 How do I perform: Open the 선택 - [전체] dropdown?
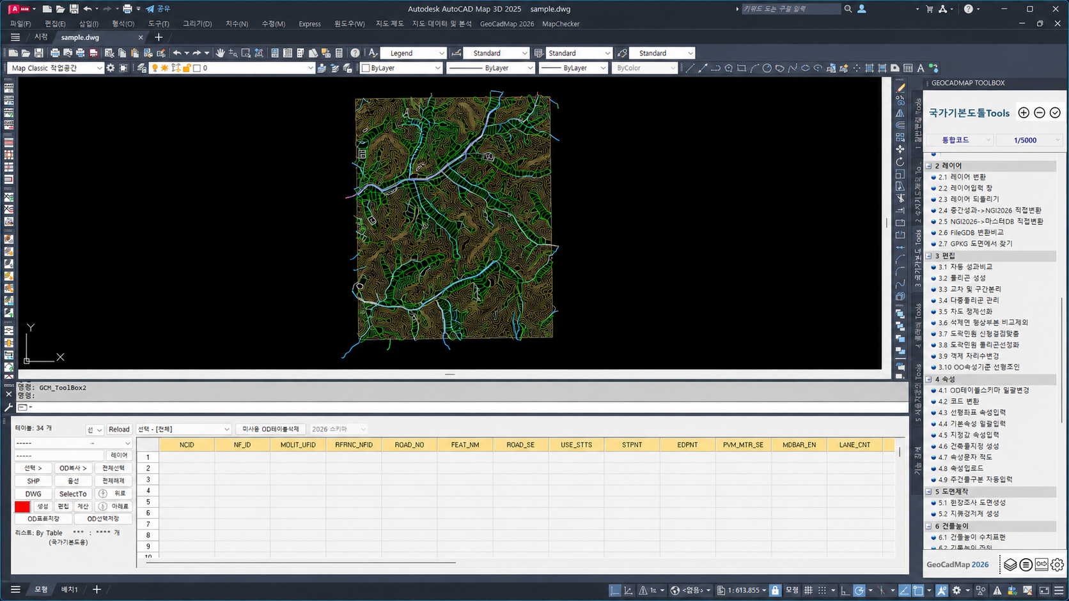point(183,429)
